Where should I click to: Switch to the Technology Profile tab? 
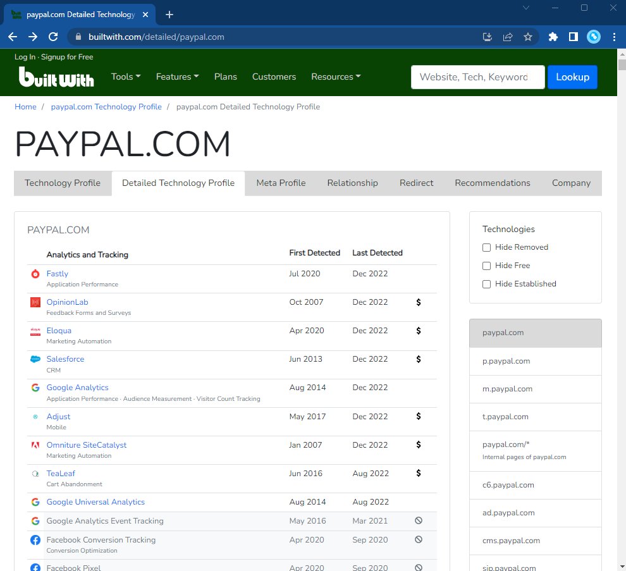(x=63, y=183)
